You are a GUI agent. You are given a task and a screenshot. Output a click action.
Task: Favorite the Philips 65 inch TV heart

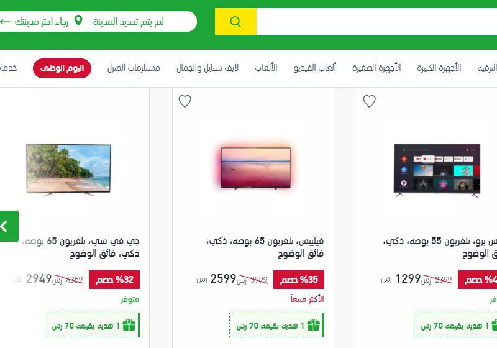[185, 101]
